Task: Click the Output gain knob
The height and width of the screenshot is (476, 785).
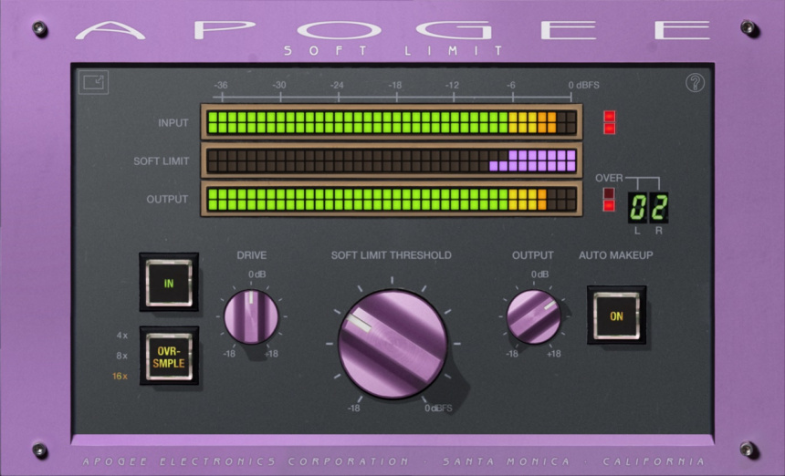Action: click(x=533, y=316)
